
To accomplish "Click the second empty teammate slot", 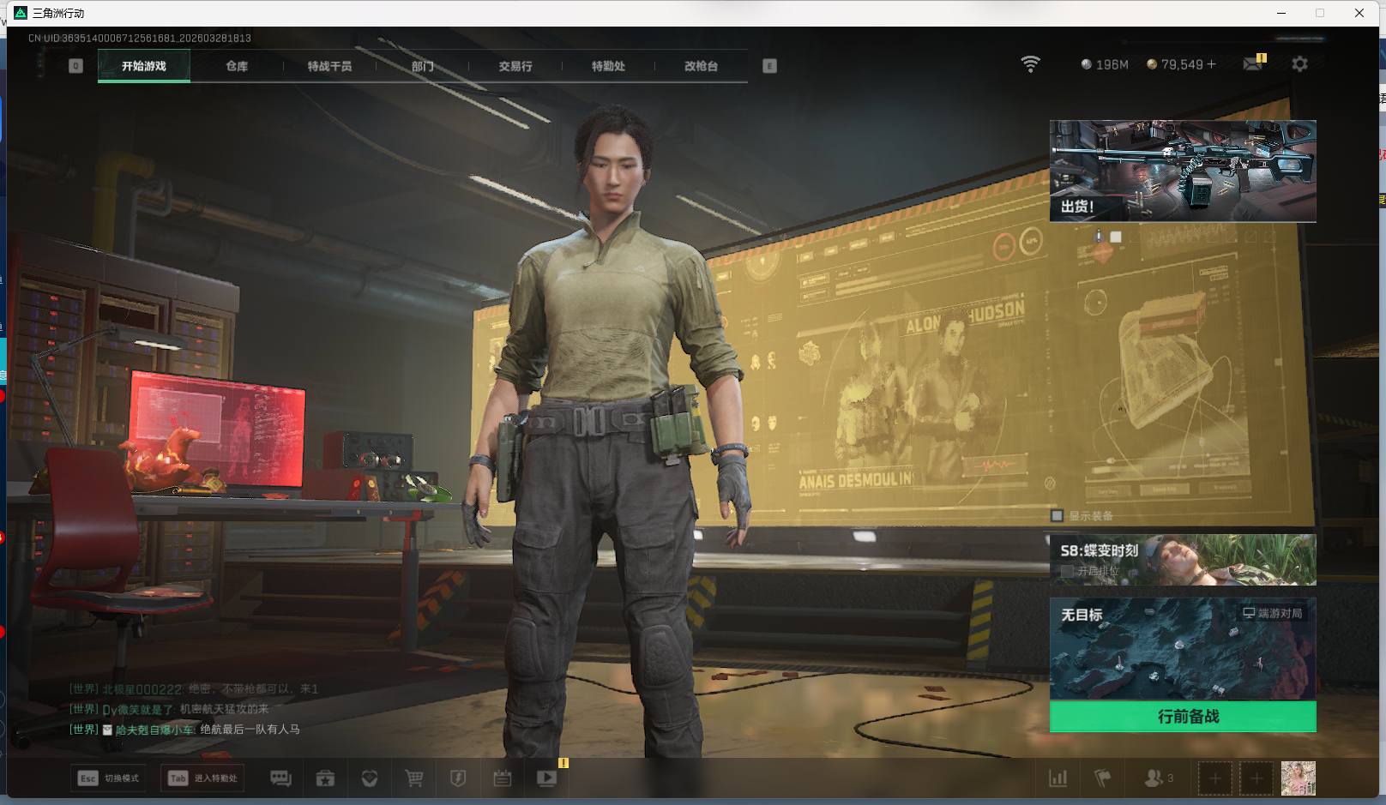I will pos(1256,778).
